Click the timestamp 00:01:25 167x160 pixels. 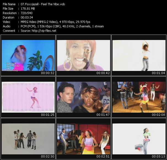point(48,115)
